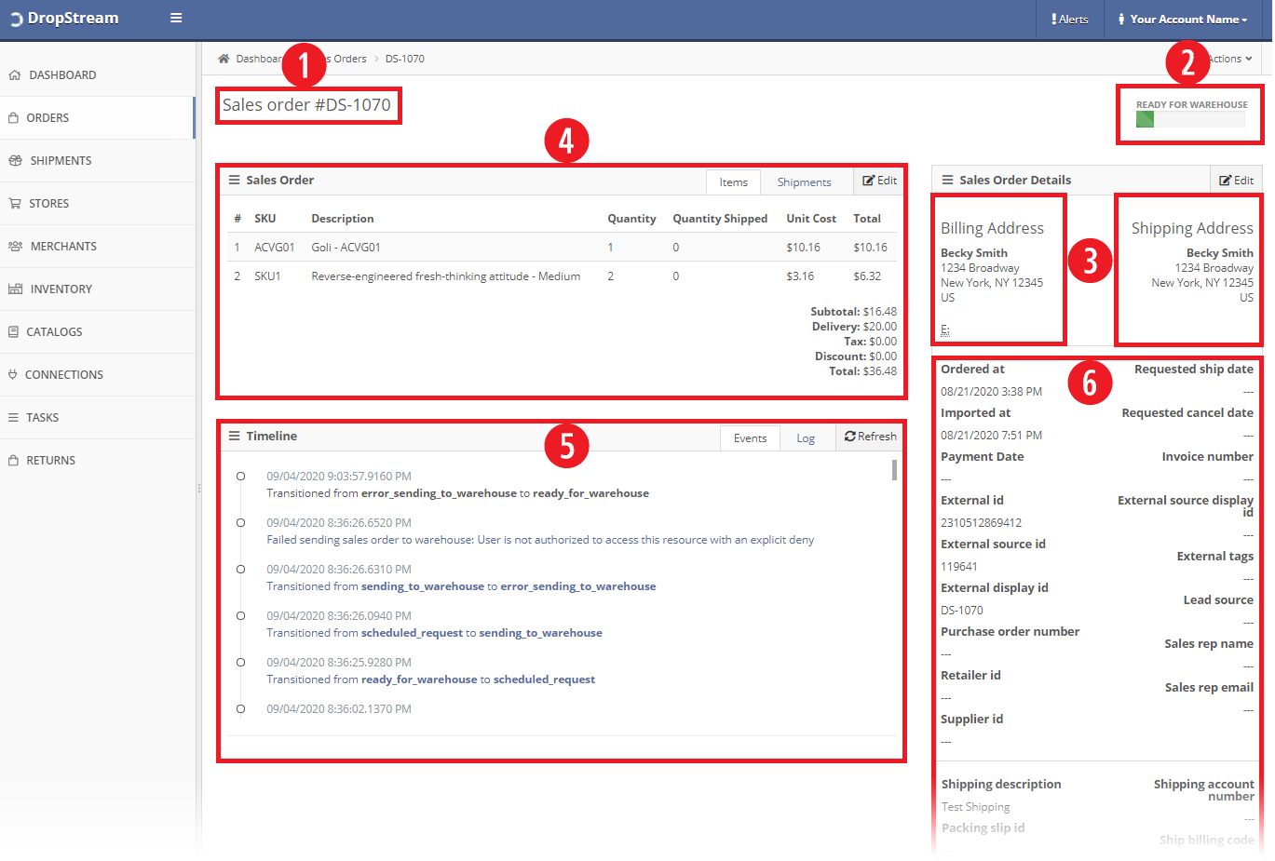Screen dimensions: 1275x861
Task: Open Inventory via sidebar warehouse icon
Action: (x=15, y=289)
